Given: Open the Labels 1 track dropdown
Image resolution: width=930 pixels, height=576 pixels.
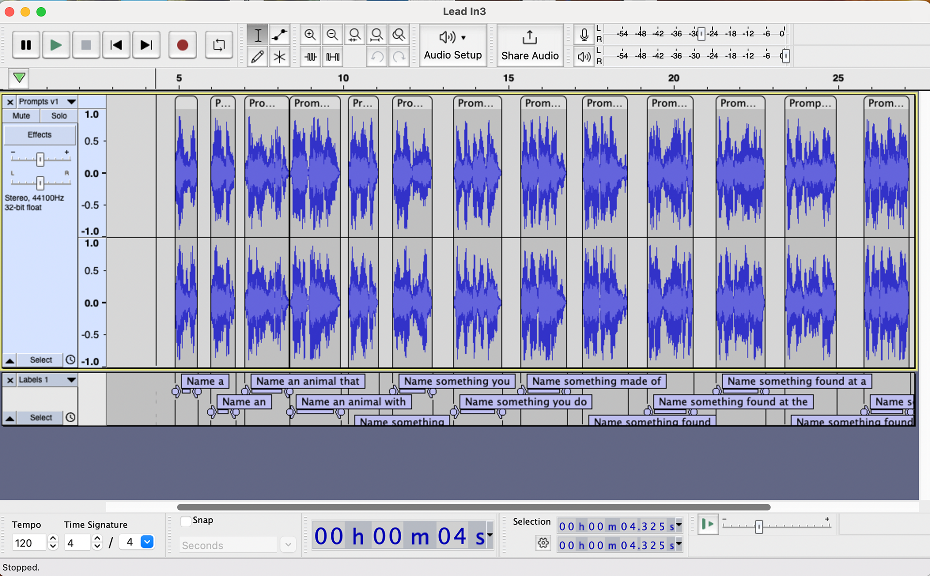Looking at the screenshot, I should pyautogui.click(x=71, y=380).
